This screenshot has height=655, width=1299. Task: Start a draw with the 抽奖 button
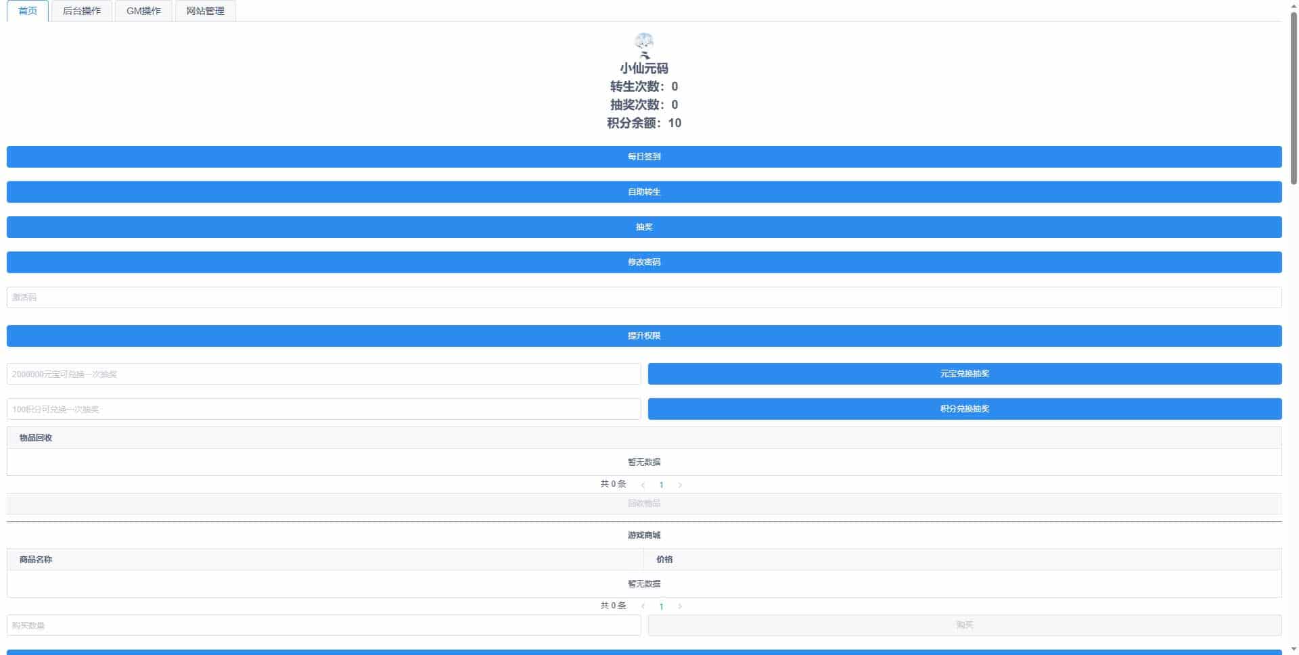tap(644, 227)
